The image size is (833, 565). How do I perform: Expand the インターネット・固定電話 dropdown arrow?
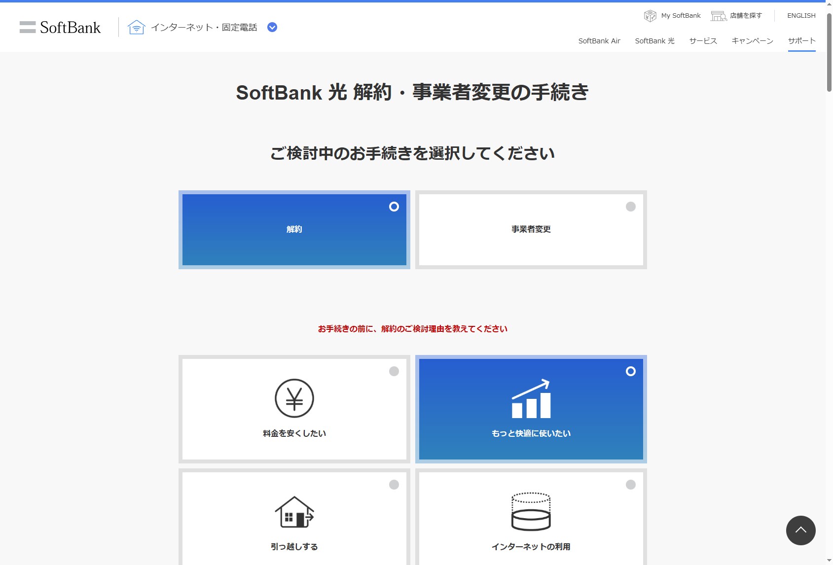coord(272,27)
